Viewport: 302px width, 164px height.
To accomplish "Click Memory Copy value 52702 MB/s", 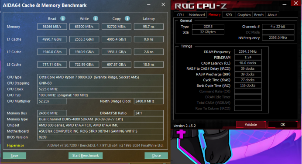I will (117, 27).
